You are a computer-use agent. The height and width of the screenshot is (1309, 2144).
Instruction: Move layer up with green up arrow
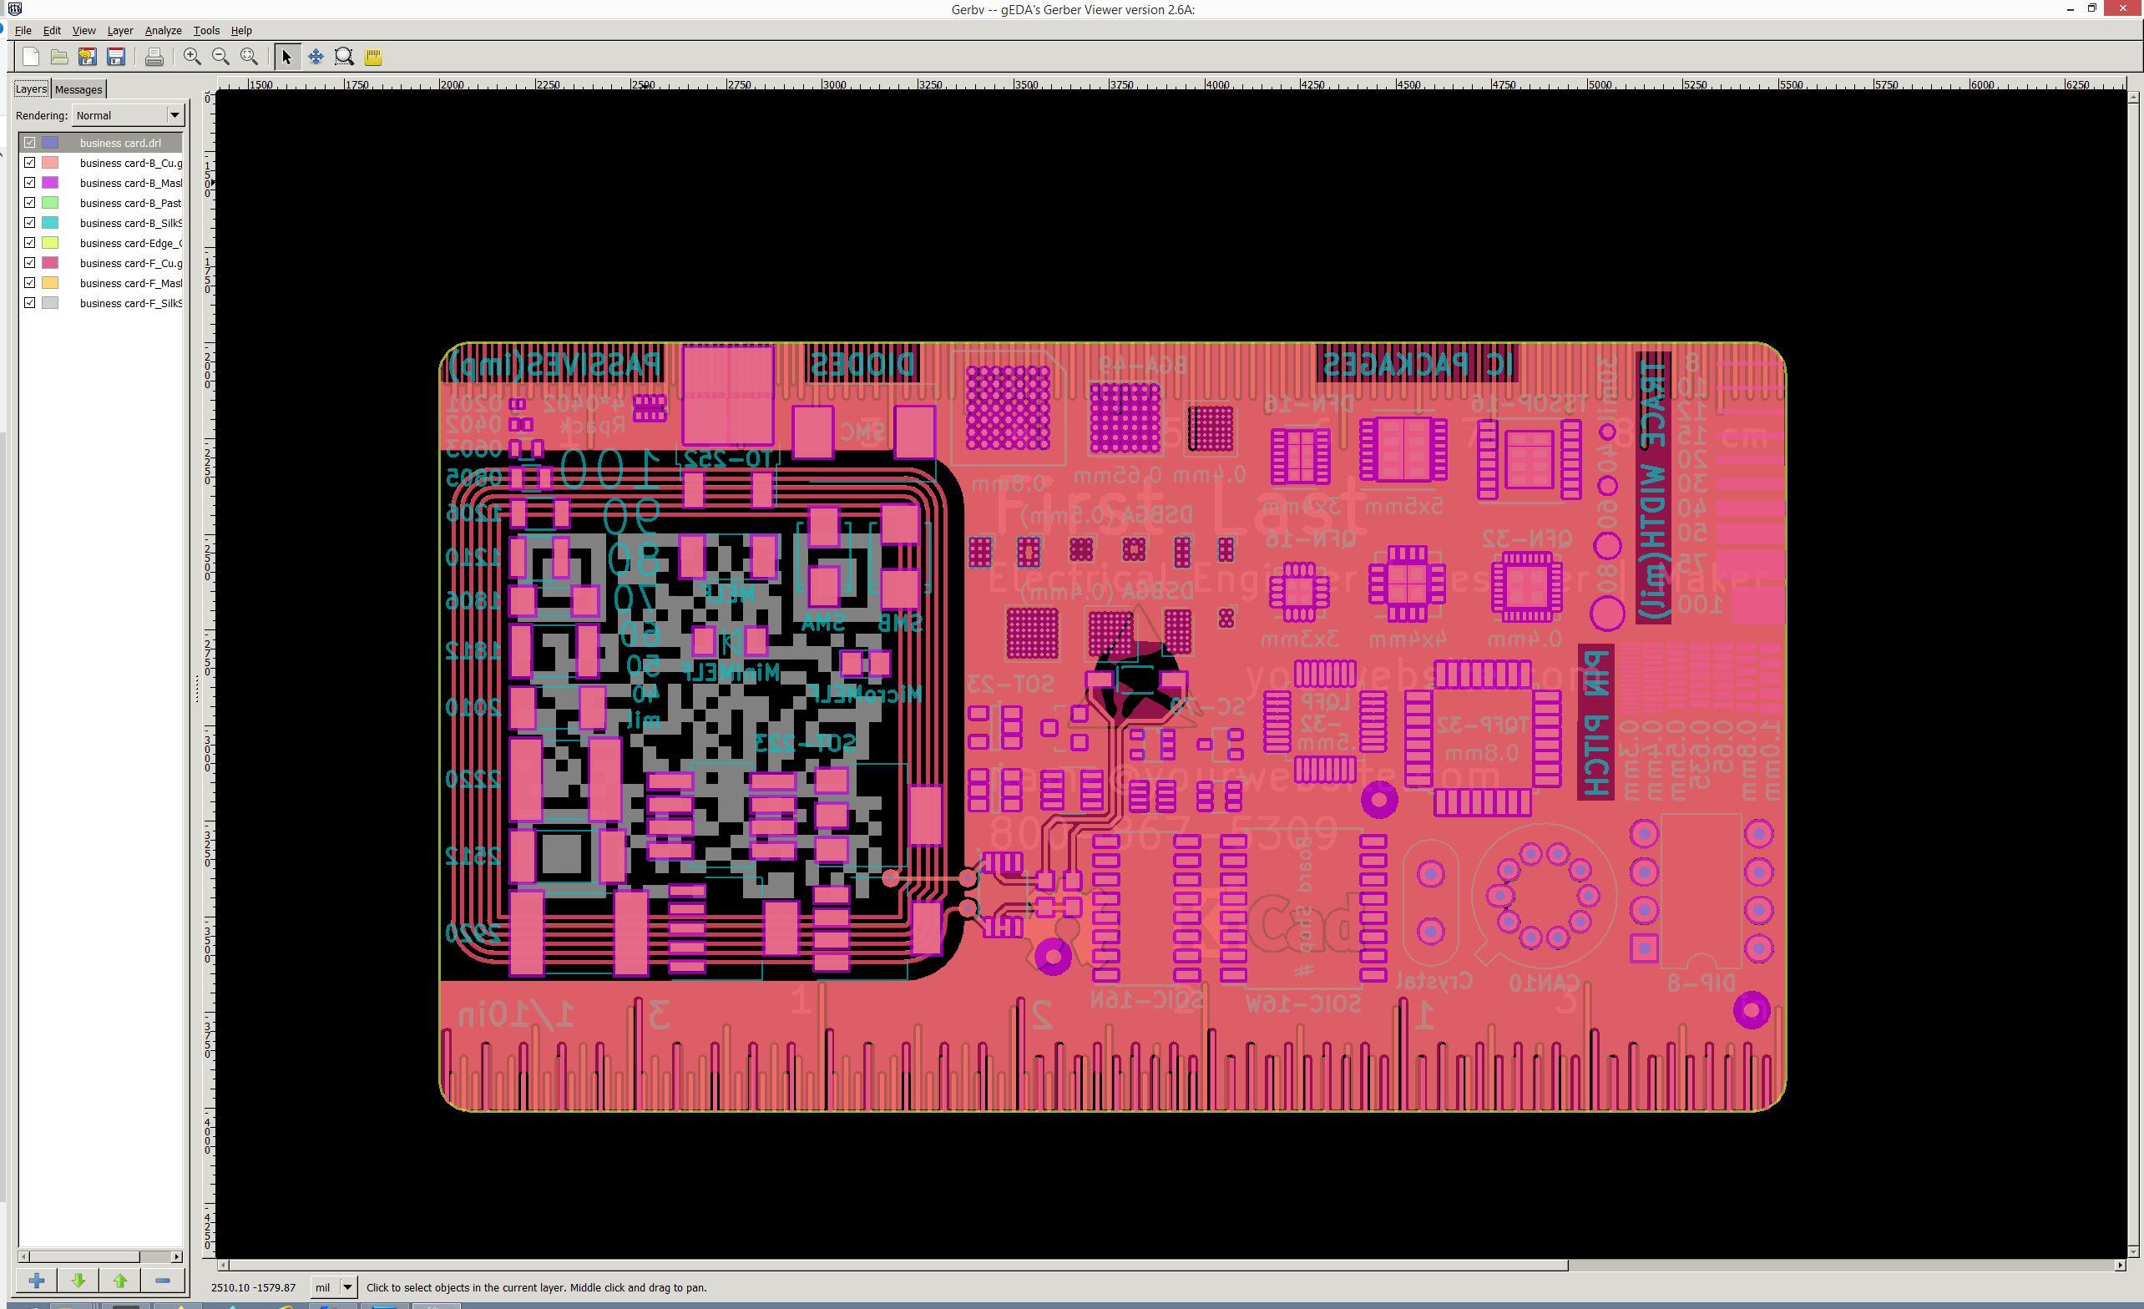click(x=120, y=1281)
